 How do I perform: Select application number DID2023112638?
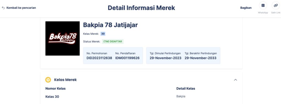[99, 58]
